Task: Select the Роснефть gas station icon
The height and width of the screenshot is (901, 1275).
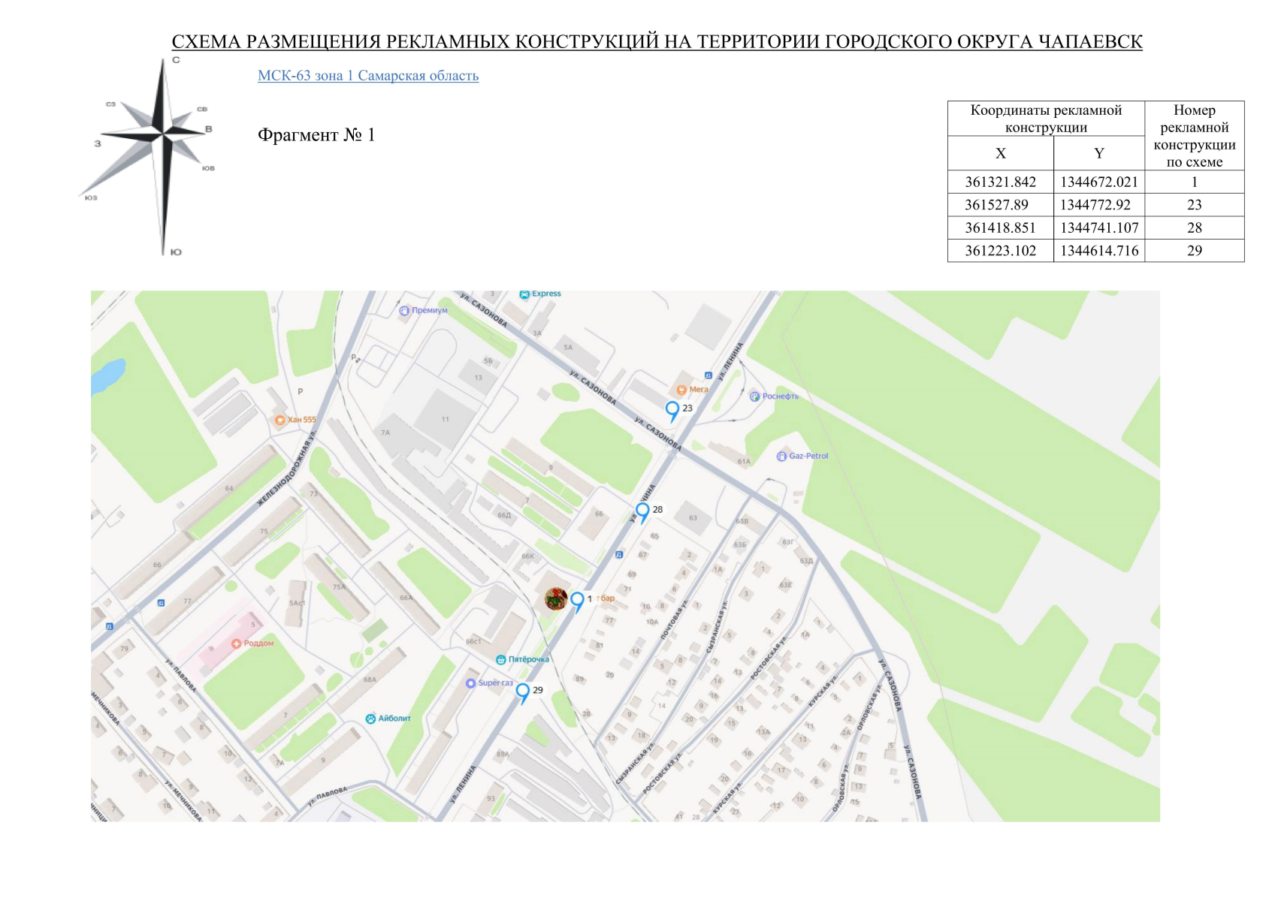Action: coord(754,397)
